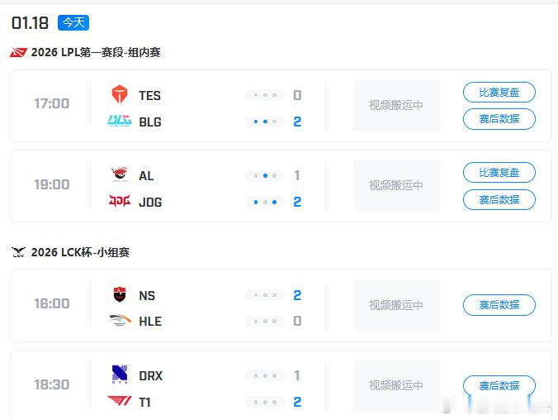Click the HLE team logo
The width and height of the screenshot is (558, 420).
point(120,322)
